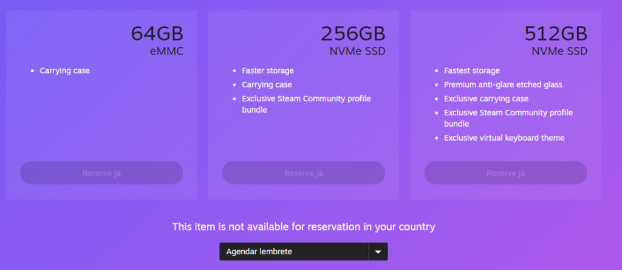Image resolution: width=622 pixels, height=270 pixels.
Task: Click Steam Community profile bundle in 512GB card
Action: tap(508, 118)
